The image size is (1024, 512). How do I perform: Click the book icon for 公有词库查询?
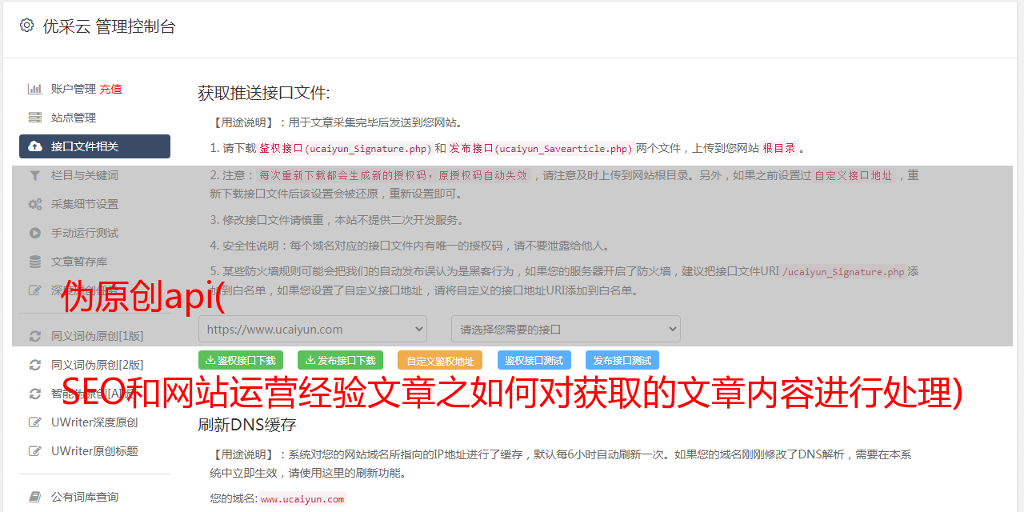coord(35,497)
